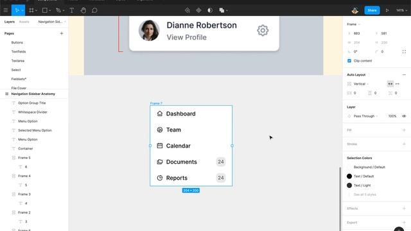Select the Pen tool

click(x=58, y=10)
